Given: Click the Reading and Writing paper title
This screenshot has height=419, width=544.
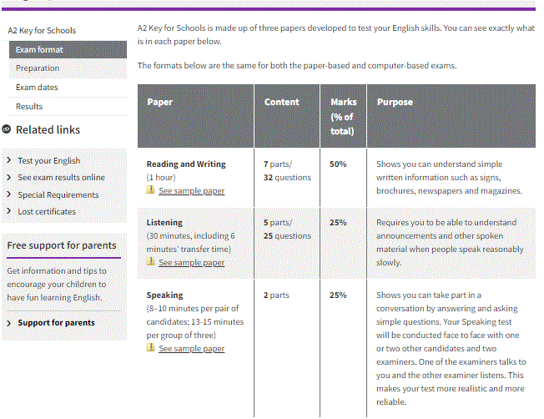Looking at the screenshot, I should 186,164.
